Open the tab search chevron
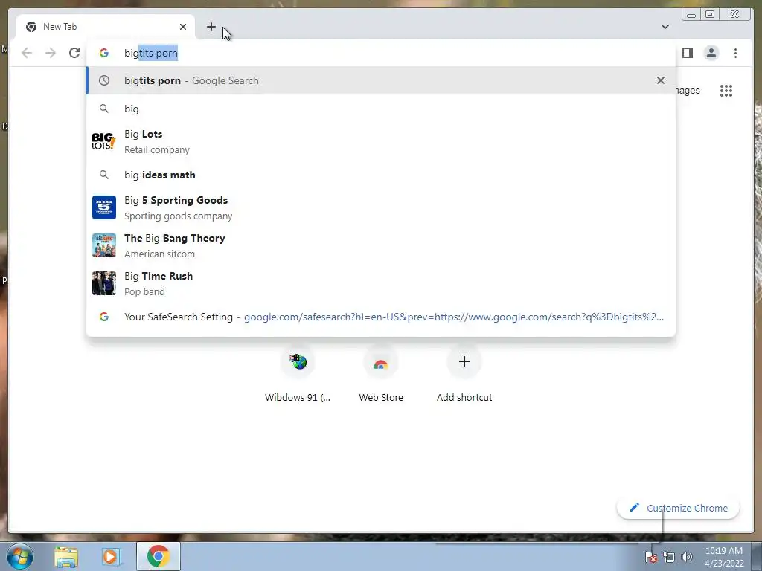 [x=665, y=27]
